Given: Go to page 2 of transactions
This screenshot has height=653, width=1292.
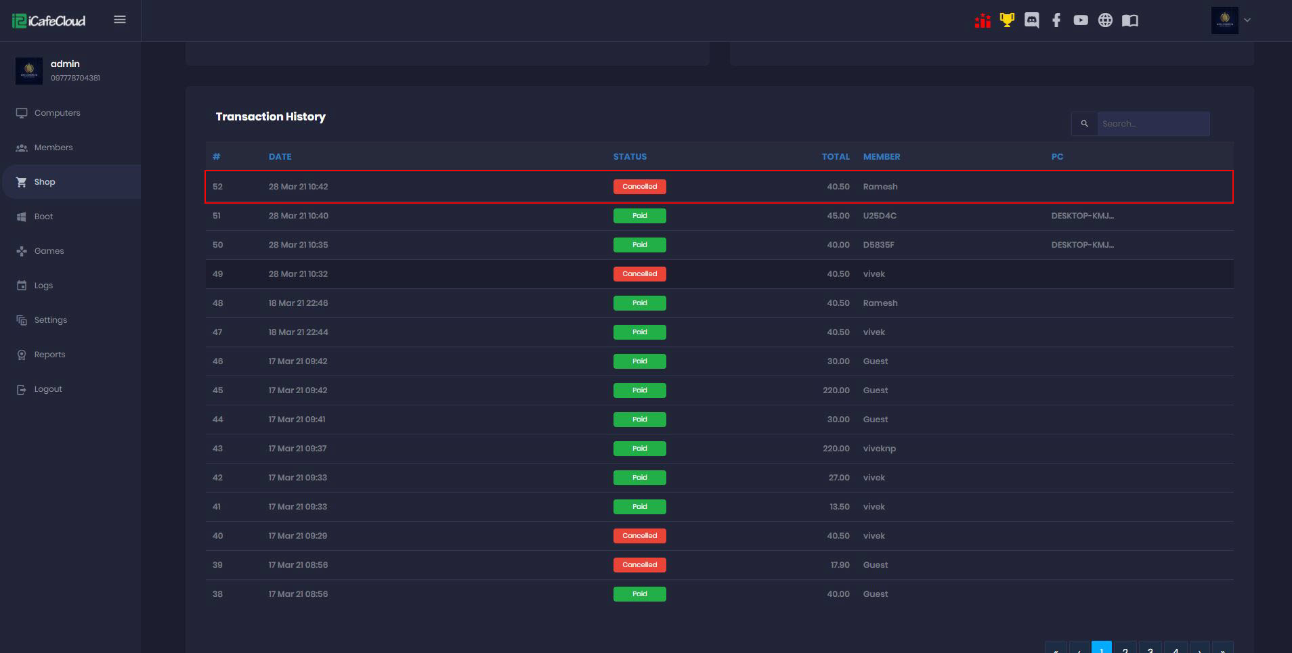Looking at the screenshot, I should [x=1125, y=648].
